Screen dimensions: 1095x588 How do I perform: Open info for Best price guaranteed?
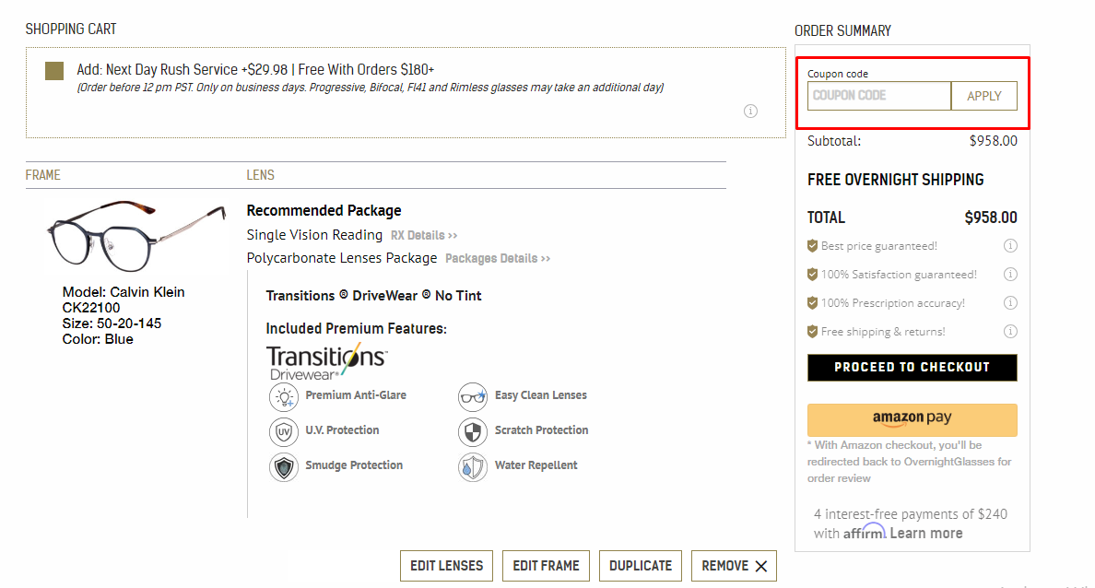(x=1010, y=246)
